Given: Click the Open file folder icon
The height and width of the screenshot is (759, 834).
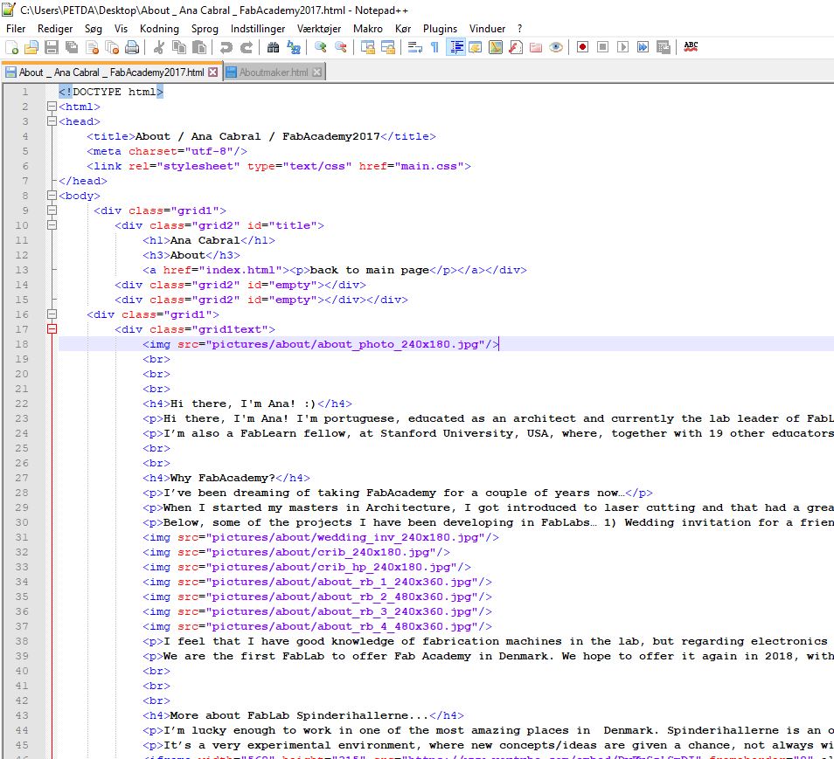Looking at the screenshot, I should coord(31,47).
